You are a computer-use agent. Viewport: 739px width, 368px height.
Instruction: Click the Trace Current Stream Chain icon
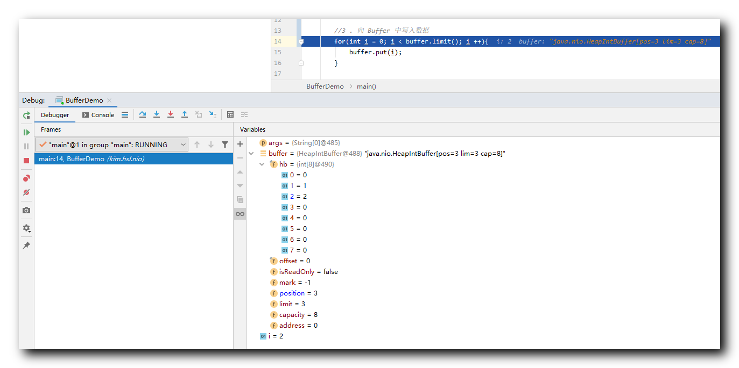(244, 114)
